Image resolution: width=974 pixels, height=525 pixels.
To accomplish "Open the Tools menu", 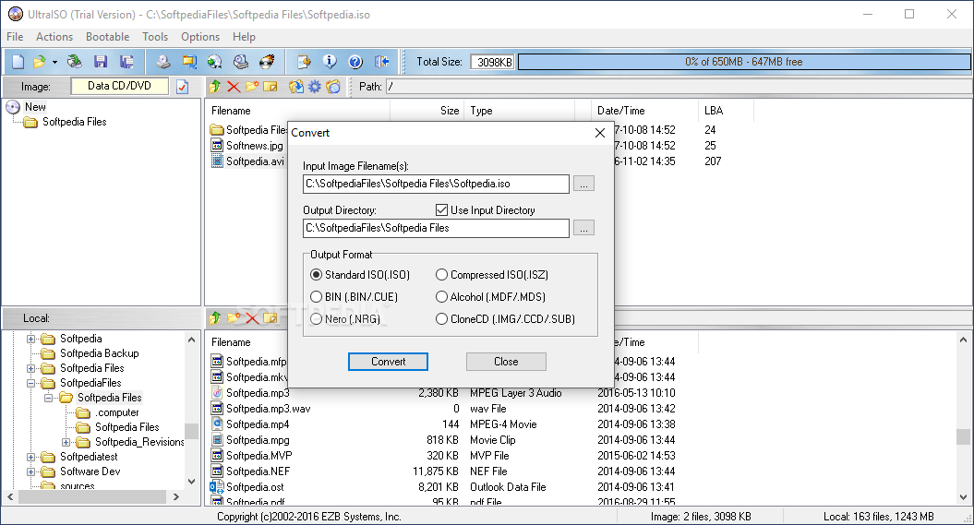I will [155, 37].
